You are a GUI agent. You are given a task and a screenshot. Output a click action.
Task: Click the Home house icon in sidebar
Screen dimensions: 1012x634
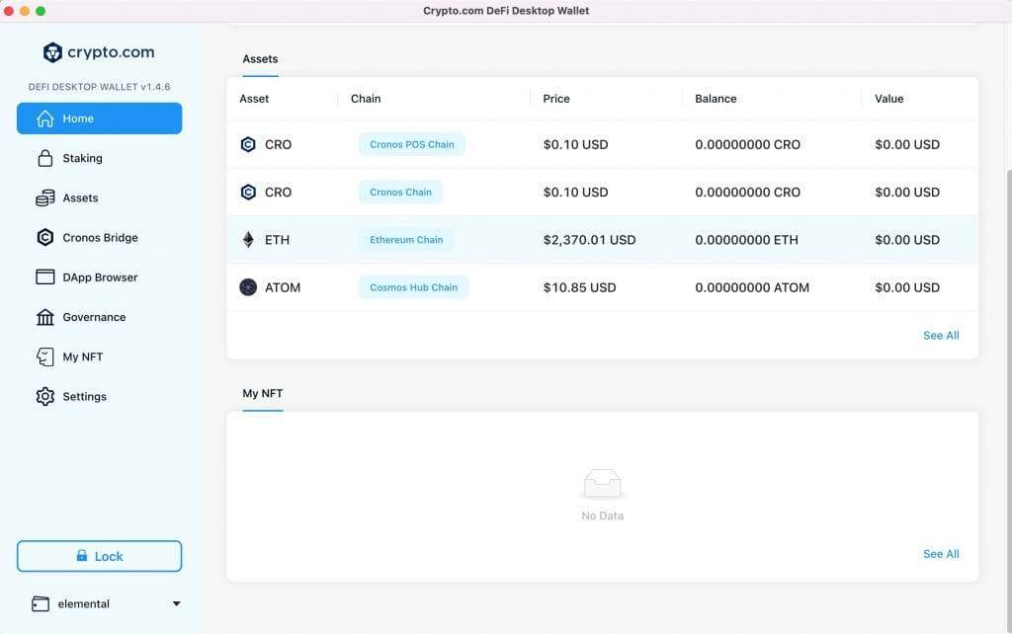(x=45, y=119)
